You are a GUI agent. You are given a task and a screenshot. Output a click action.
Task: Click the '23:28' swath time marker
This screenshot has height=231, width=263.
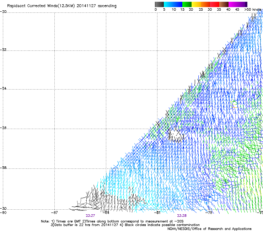click(182, 216)
